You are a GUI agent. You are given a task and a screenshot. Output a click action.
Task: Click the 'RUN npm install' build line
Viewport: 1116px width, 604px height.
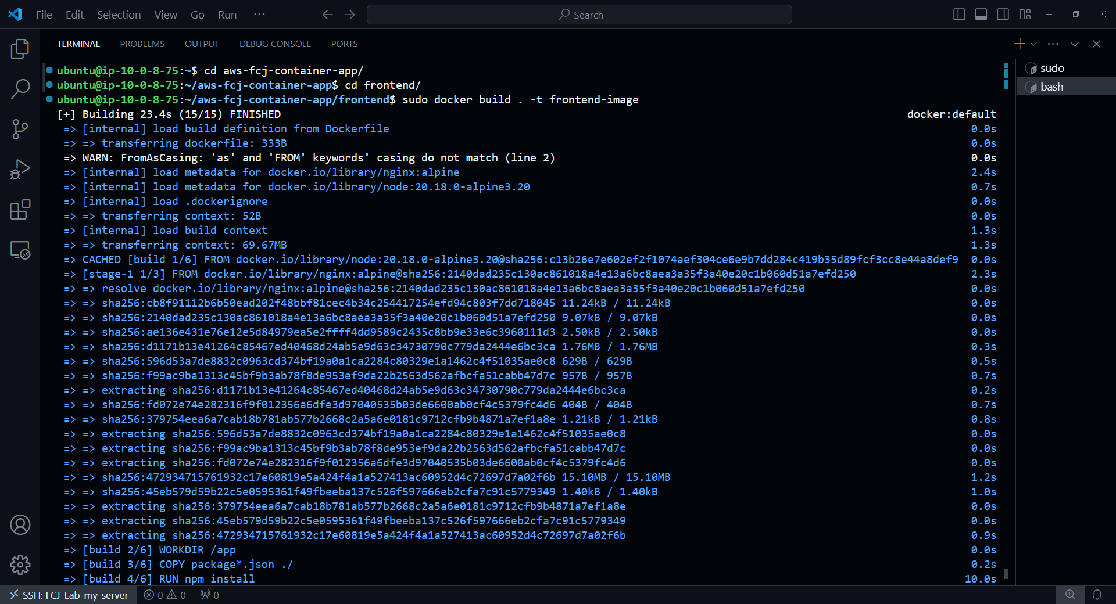pos(159,579)
